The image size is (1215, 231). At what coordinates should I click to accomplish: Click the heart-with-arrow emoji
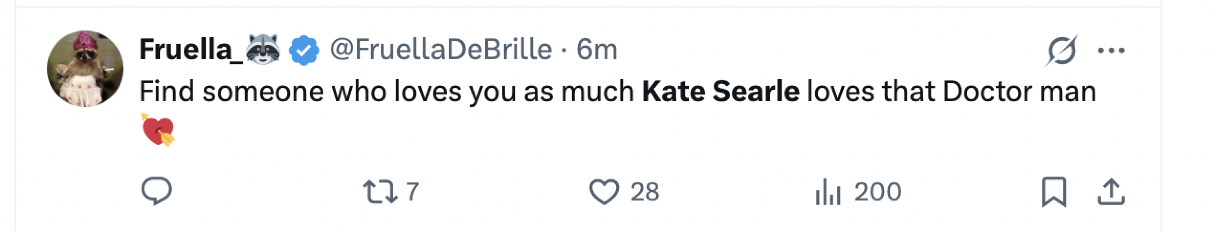point(159,130)
